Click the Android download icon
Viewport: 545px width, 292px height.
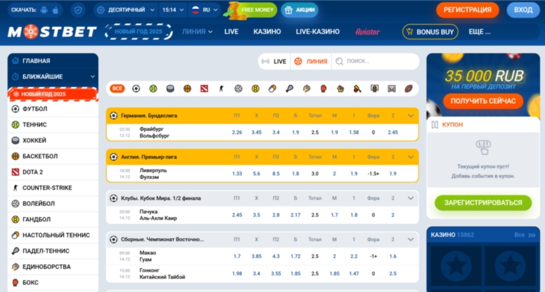44,10
